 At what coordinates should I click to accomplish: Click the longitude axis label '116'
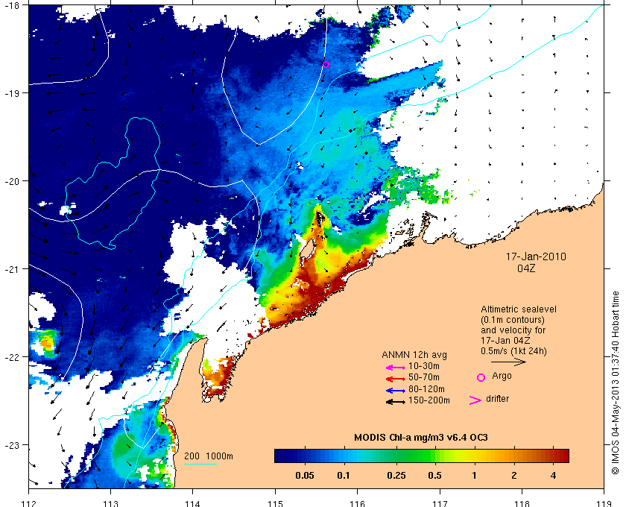[357, 503]
